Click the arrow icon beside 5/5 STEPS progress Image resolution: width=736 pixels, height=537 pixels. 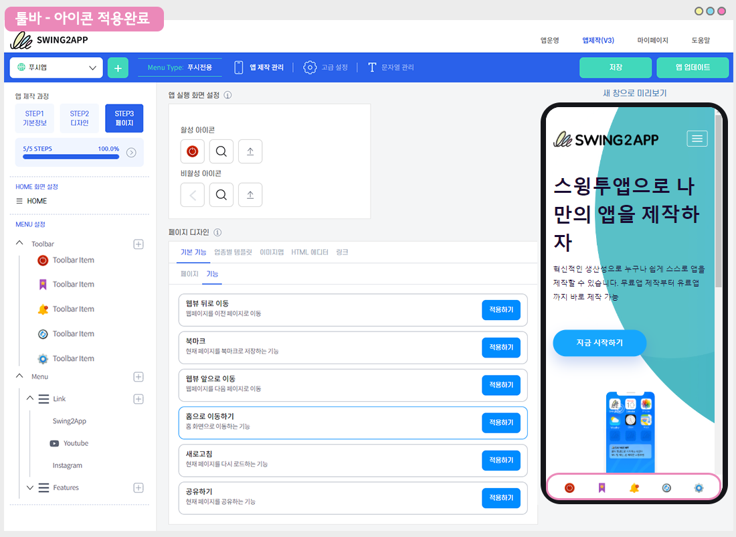click(x=131, y=153)
